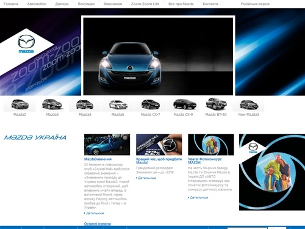This screenshot has width=305, height=229.
Task: Click the Mazda6 label
Action: pos(118,115)
